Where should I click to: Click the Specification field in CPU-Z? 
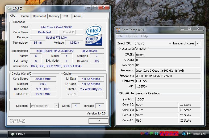click(67, 51)
